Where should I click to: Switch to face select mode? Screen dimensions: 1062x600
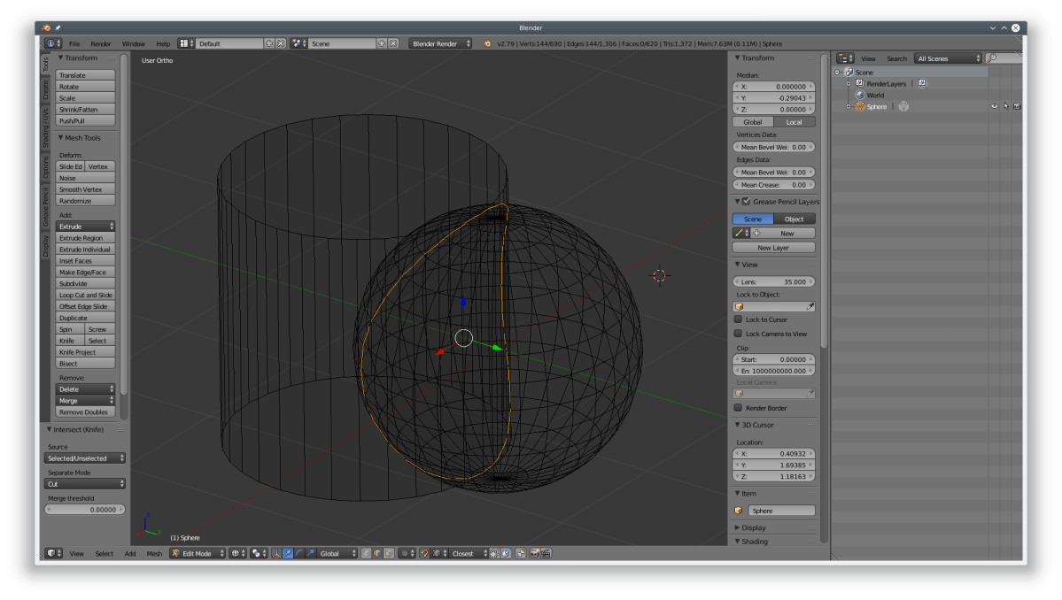(x=389, y=553)
